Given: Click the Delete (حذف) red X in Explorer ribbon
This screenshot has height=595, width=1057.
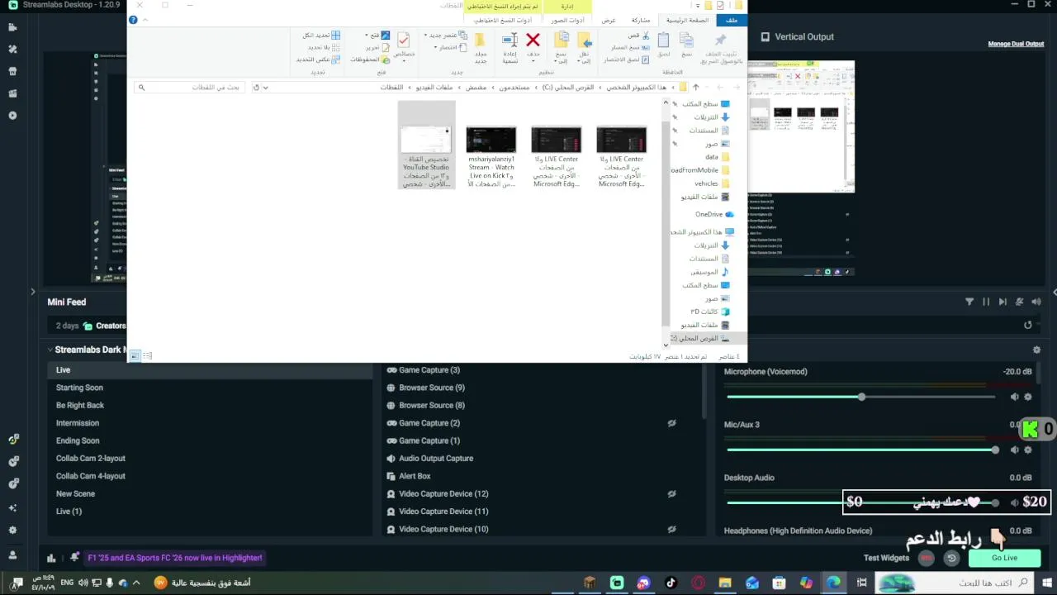Looking at the screenshot, I should [x=533, y=40].
